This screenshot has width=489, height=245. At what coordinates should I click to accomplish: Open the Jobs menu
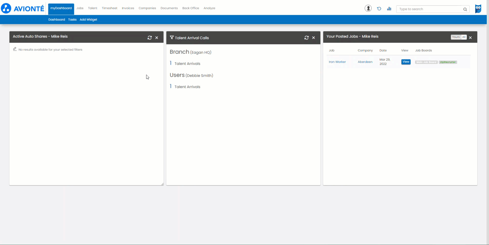pos(80,8)
